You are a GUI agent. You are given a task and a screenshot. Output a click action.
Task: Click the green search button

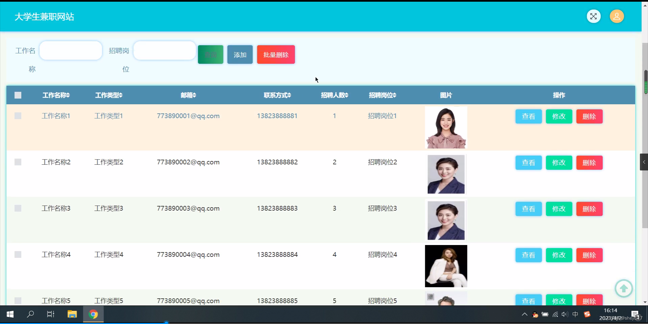coord(211,55)
